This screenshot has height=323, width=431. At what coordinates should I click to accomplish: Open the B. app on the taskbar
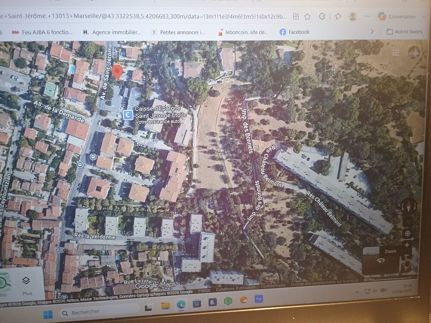pos(212,302)
